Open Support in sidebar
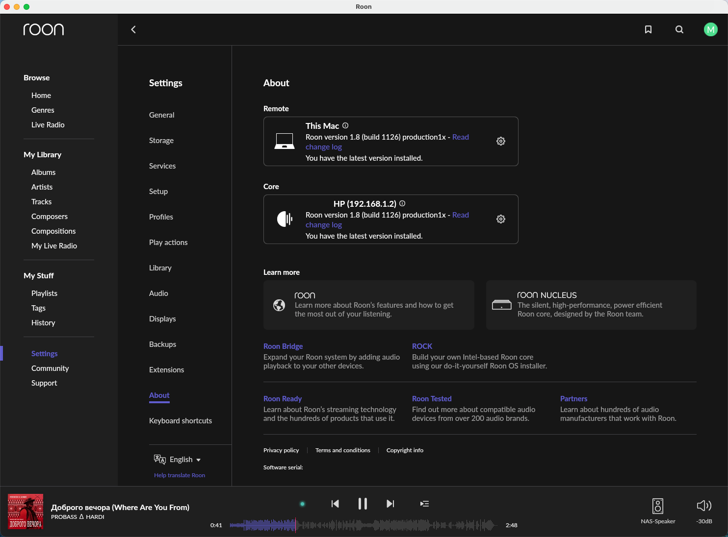728x537 pixels. 44,383
